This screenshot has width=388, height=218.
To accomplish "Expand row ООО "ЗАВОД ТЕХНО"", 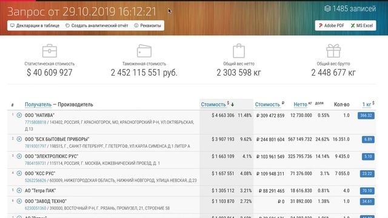I will pyautogui.click(x=19, y=201).
